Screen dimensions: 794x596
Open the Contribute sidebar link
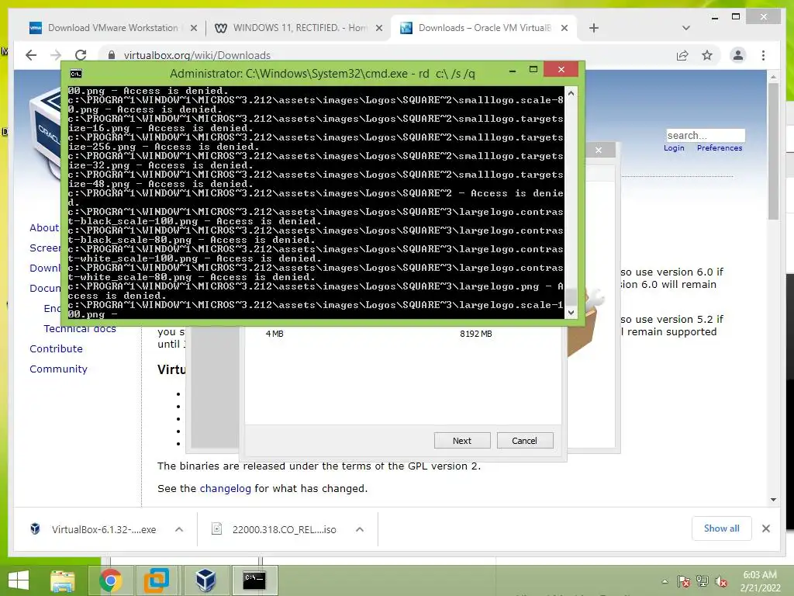tap(56, 348)
